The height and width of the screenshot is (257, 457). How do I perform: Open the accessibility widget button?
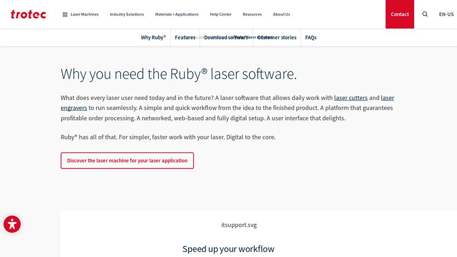point(12,224)
